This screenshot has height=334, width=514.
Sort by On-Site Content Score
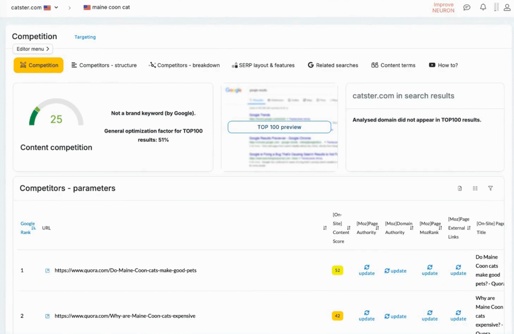pyautogui.click(x=349, y=228)
